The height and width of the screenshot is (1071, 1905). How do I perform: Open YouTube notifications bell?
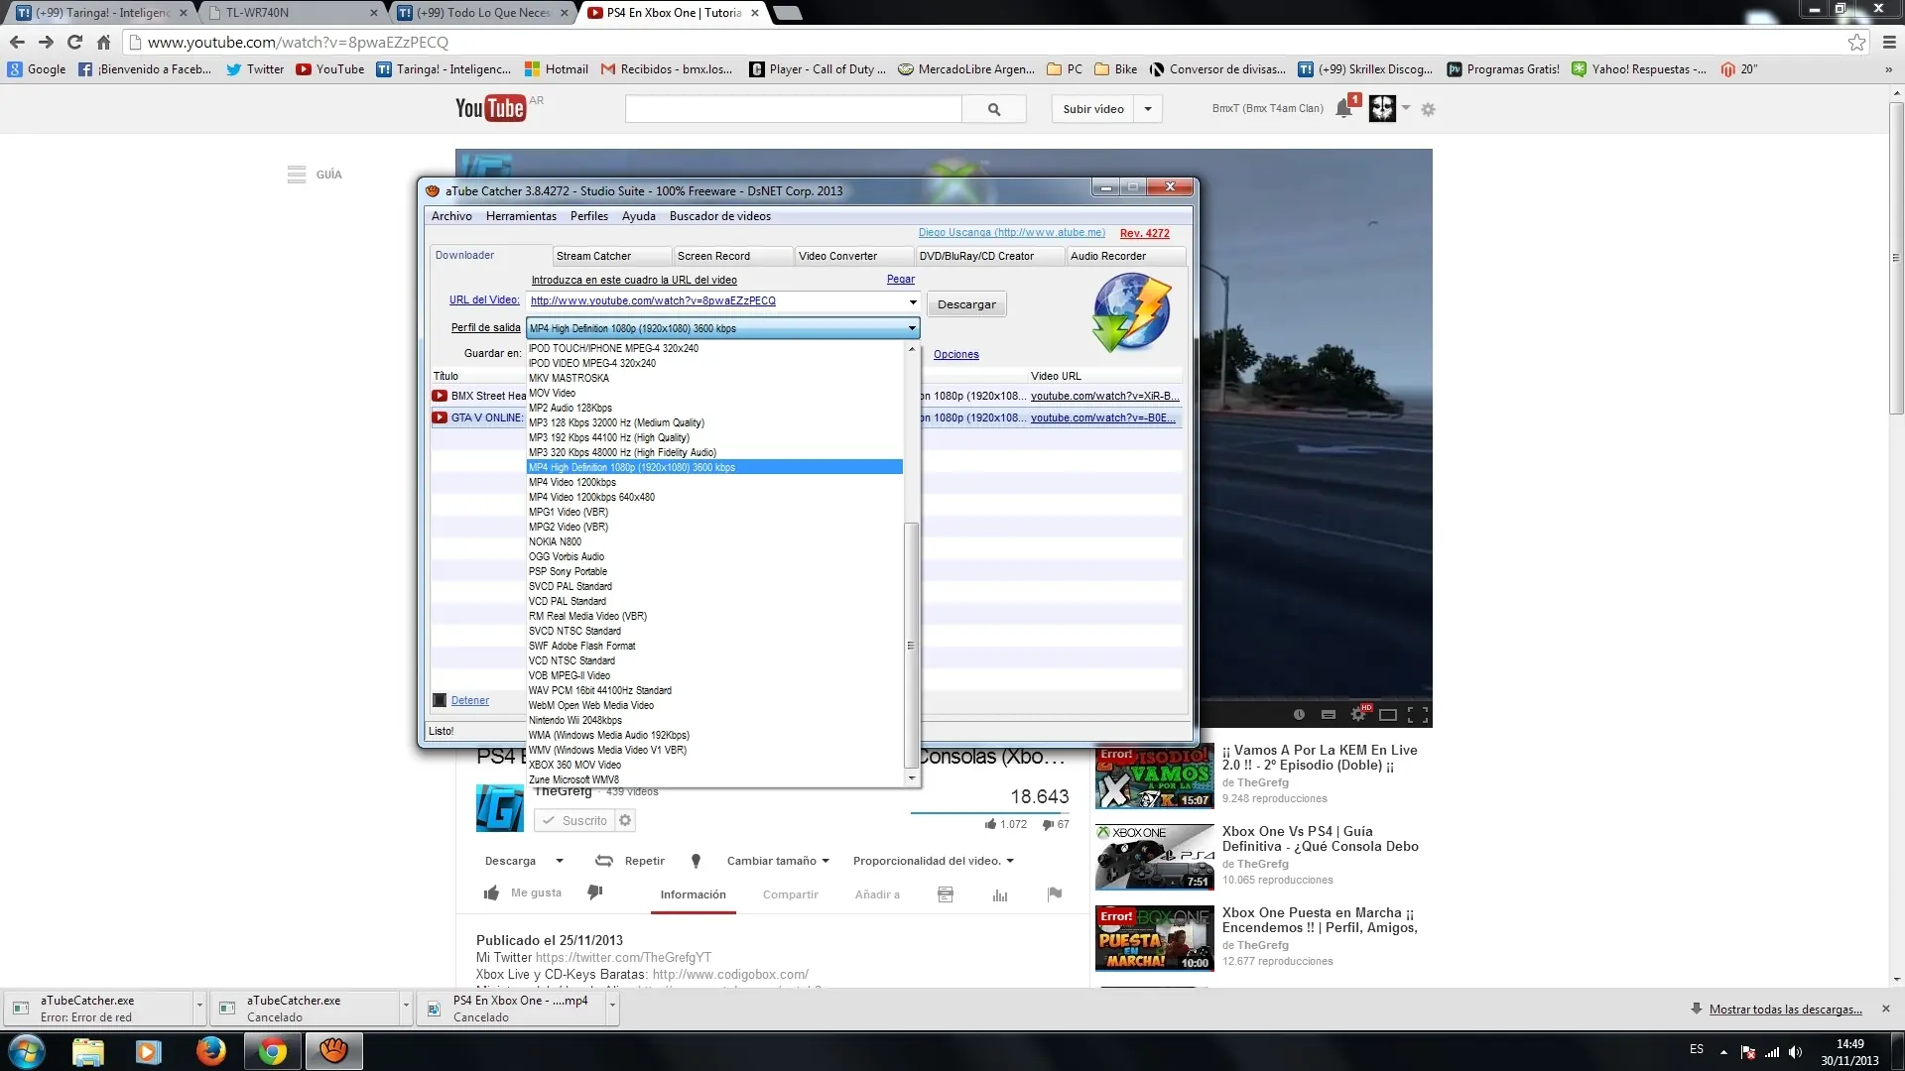[1344, 108]
